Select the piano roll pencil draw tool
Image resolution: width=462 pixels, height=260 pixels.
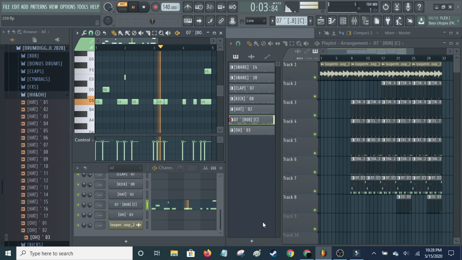point(114,33)
